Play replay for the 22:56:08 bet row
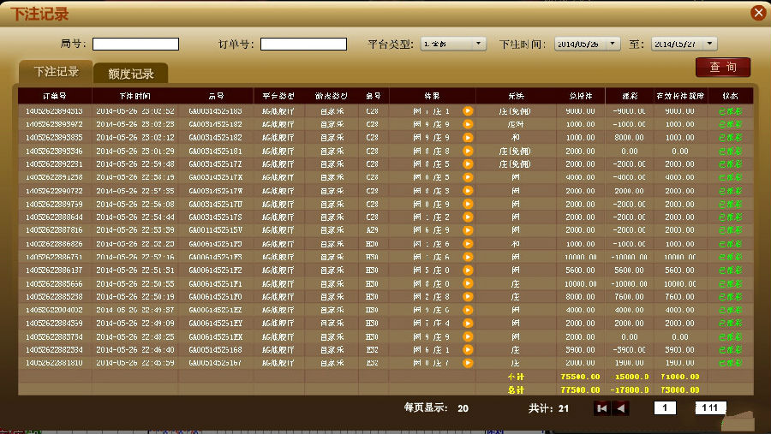Viewport: 771px width, 434px height. [x=468, y=204]
